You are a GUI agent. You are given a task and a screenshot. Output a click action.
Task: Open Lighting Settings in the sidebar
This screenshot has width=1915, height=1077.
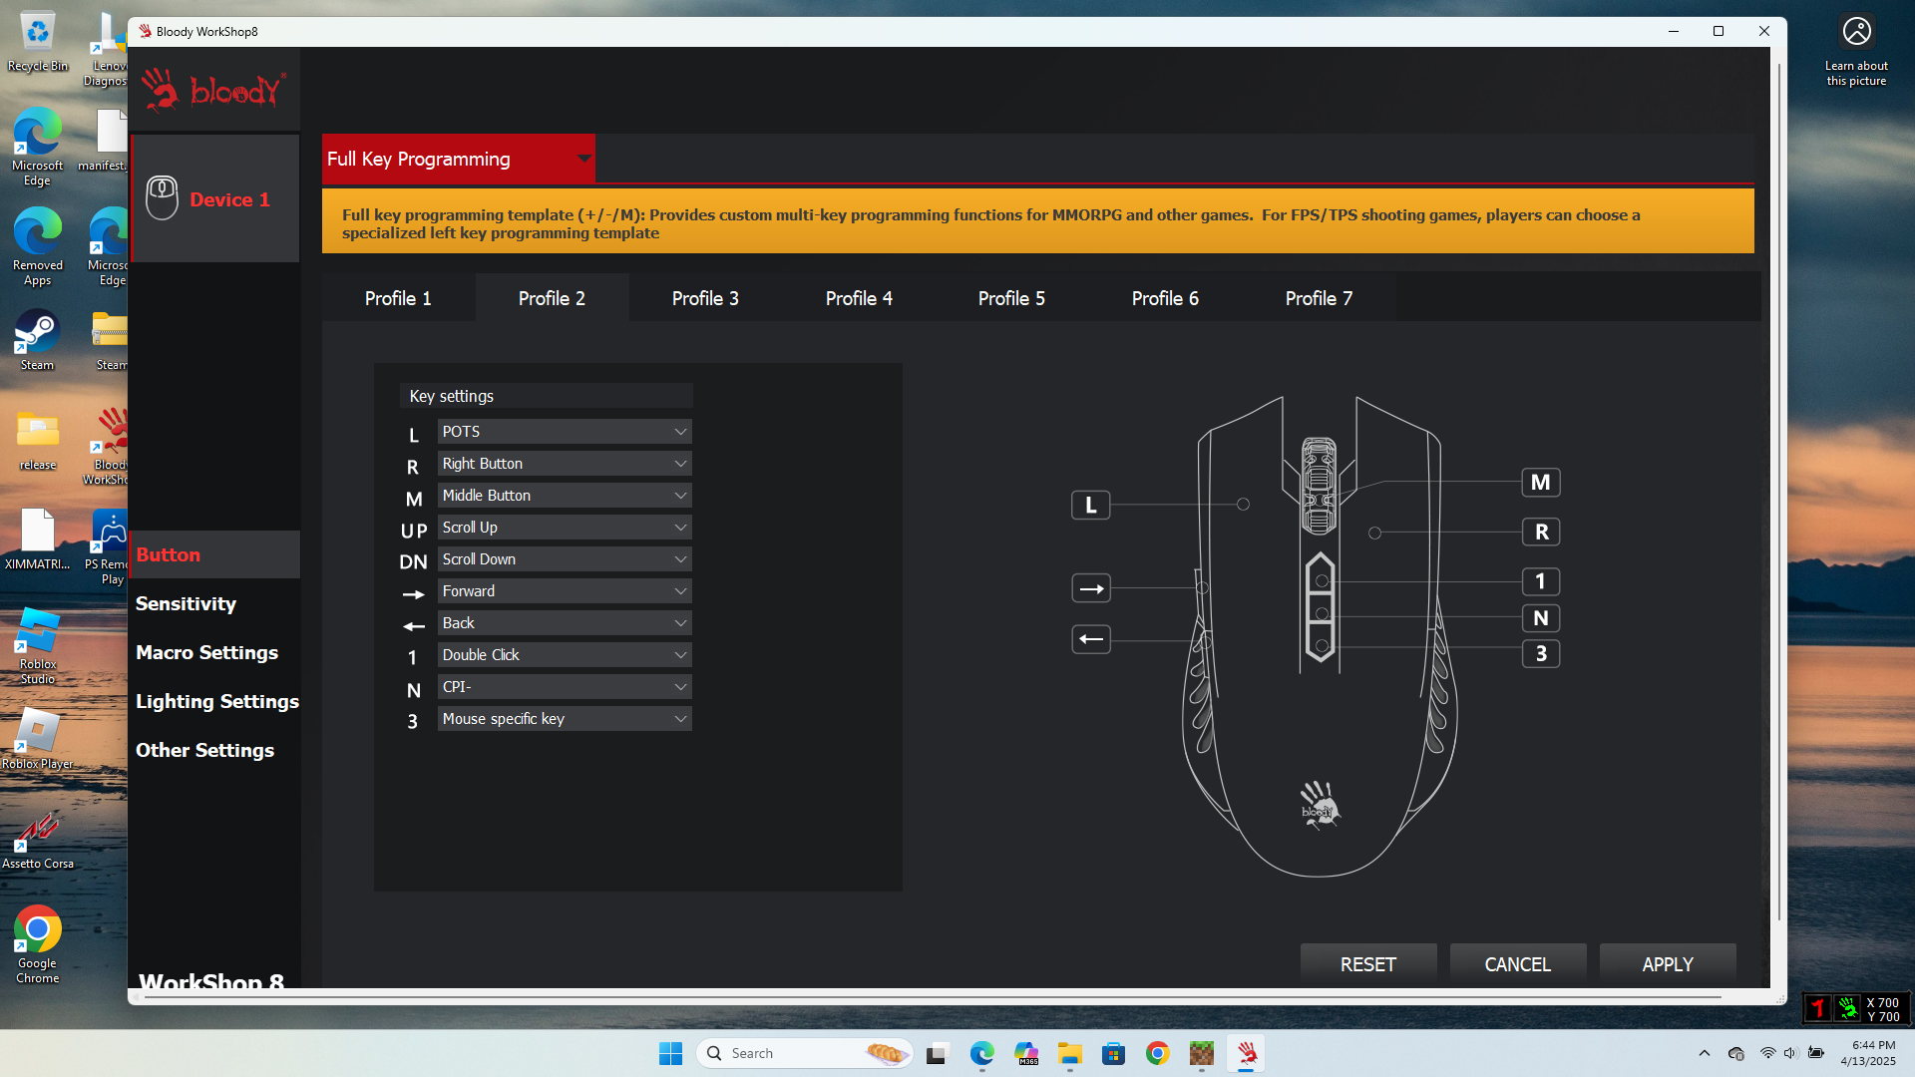coord(216,701)
